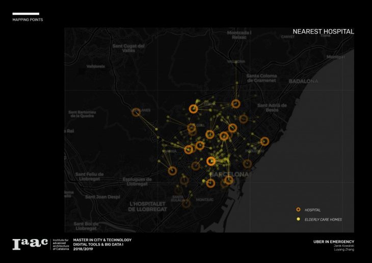Image resolution: width=372 pixels, height=263 pixels.
Task: Select the isolated westernmost hospital marker
Action: (136, 112)
